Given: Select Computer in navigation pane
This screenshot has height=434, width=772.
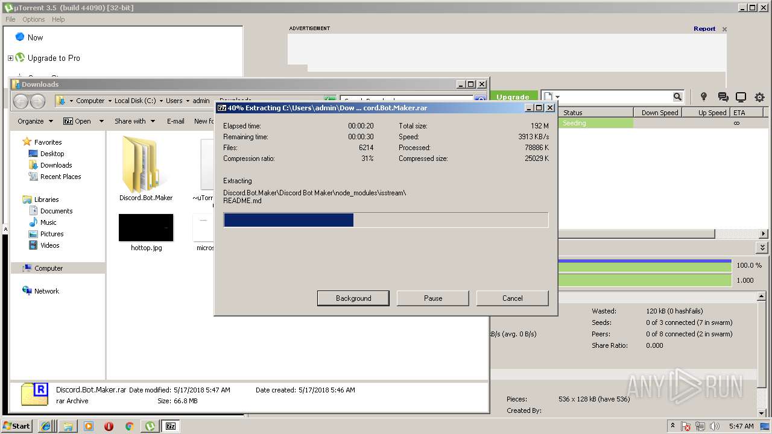Looking at the screenshot, I should click(48, 268).
